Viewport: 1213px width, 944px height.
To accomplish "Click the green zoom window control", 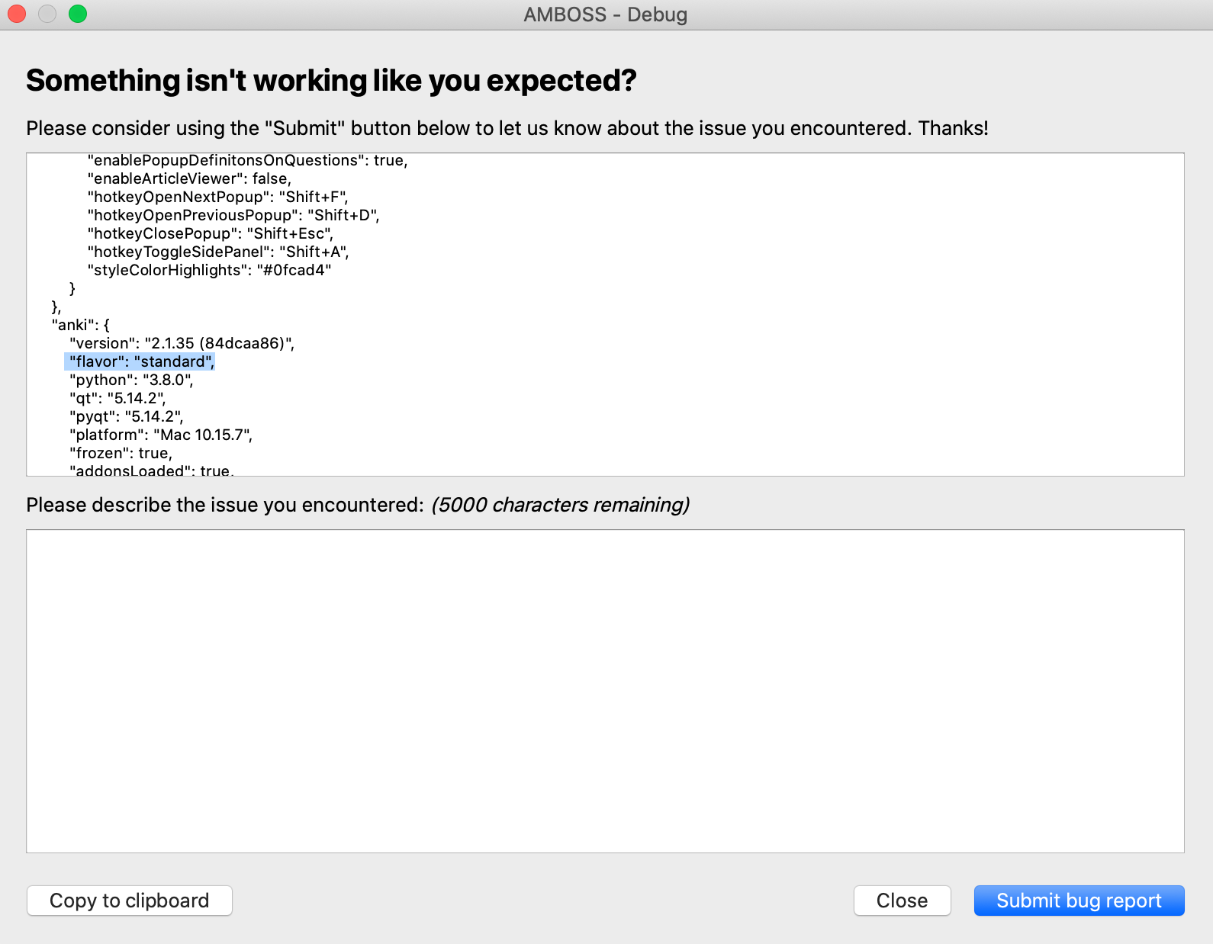I will (76, 13).
